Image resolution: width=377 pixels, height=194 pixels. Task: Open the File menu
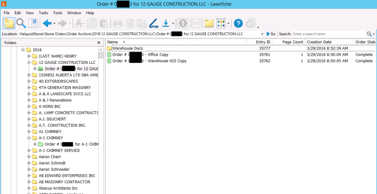(7, 13)
